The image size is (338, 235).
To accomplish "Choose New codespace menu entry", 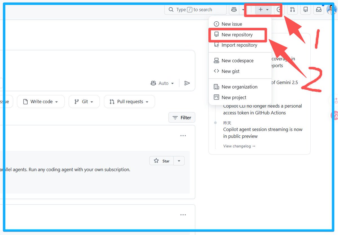I will click(x=237, y=60).
